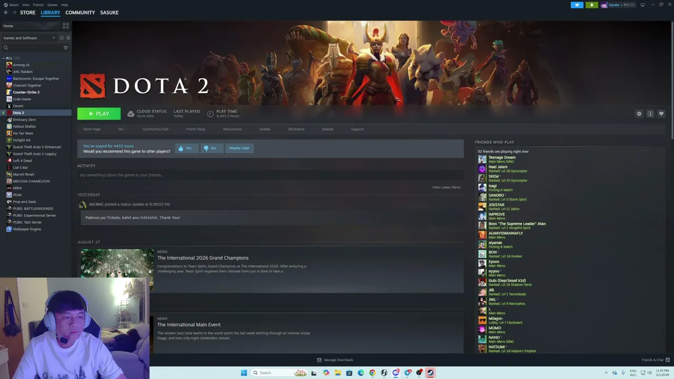Show ready-to-play games filter icon
Viewport: 674px width, 379px height.
(68, 38)
